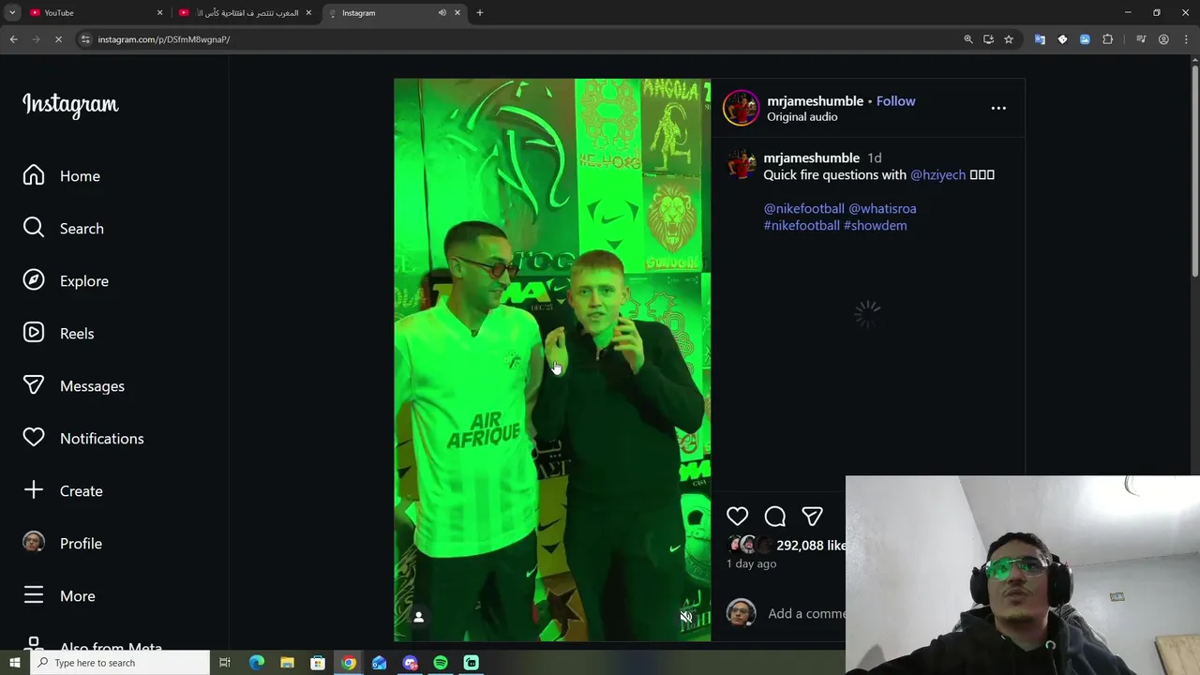The height and width of the screenshot is (675, 1200).
Task: Launch Microsoft Edge from the taskbar
Action: tap(257, 663)
